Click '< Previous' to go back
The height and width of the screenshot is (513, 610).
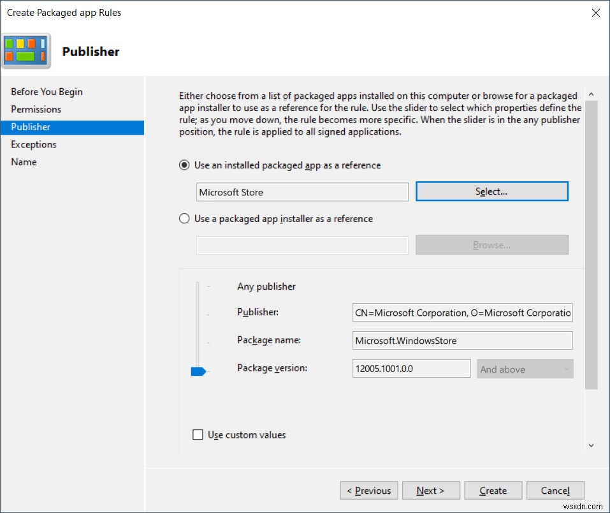pos(368,490)
